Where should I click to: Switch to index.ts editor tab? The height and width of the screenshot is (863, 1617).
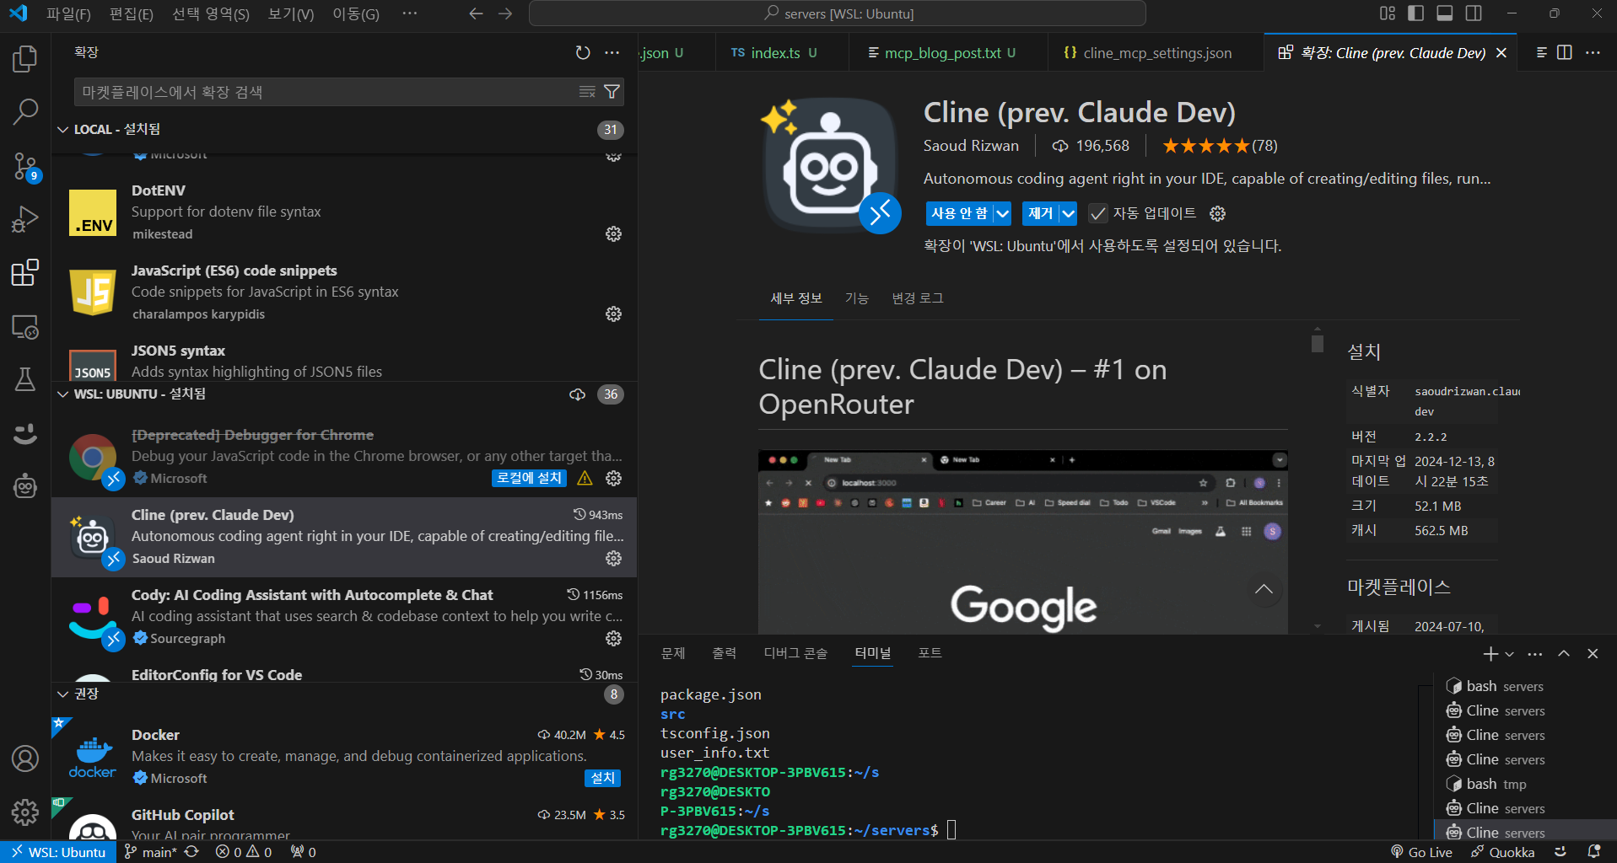tap(774, 53)
